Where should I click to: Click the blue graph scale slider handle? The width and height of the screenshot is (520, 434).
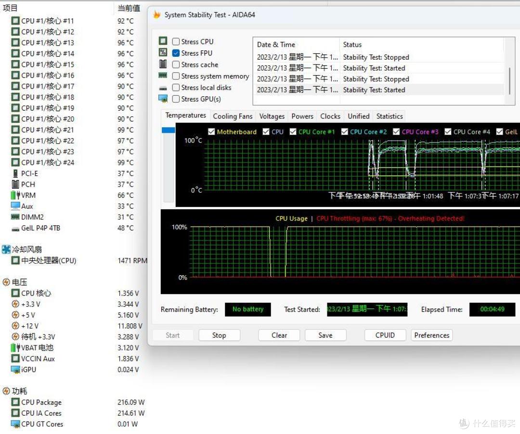click(x=169, y=130)
